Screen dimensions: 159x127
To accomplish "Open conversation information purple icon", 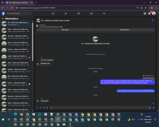I will pyautogui.click(x=153, y=20).
